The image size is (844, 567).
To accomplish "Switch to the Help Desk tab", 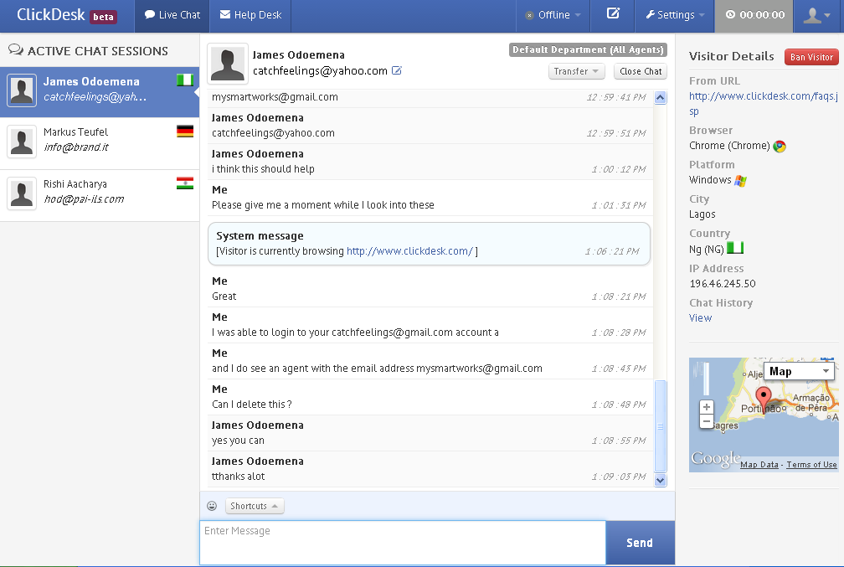I will [x=251, y=15].
